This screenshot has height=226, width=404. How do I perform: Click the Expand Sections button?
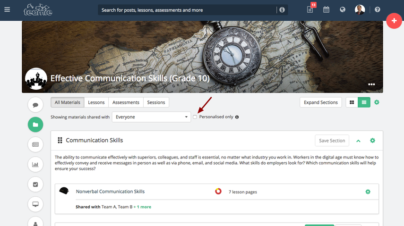(321, 102)
